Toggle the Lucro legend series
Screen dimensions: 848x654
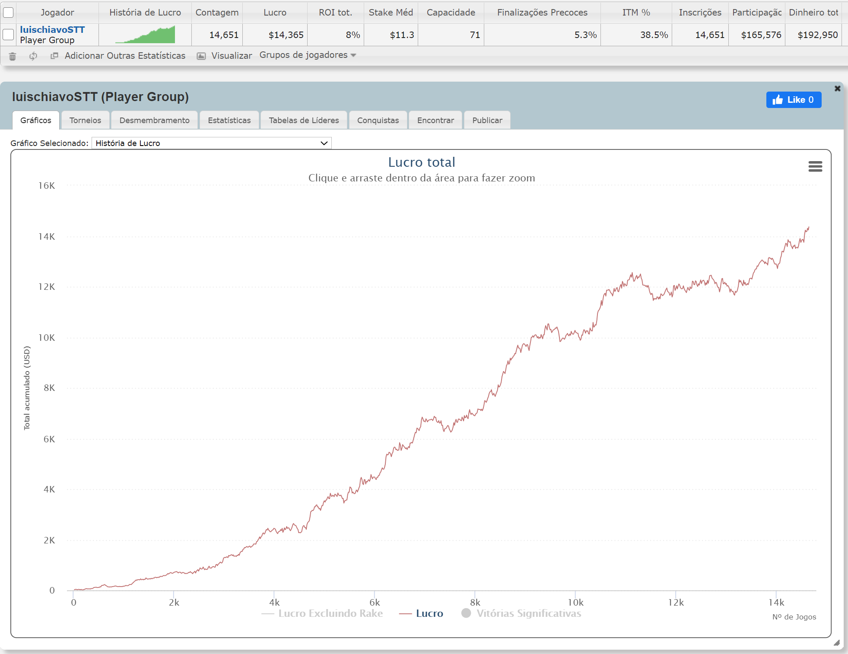pos(421,613)
